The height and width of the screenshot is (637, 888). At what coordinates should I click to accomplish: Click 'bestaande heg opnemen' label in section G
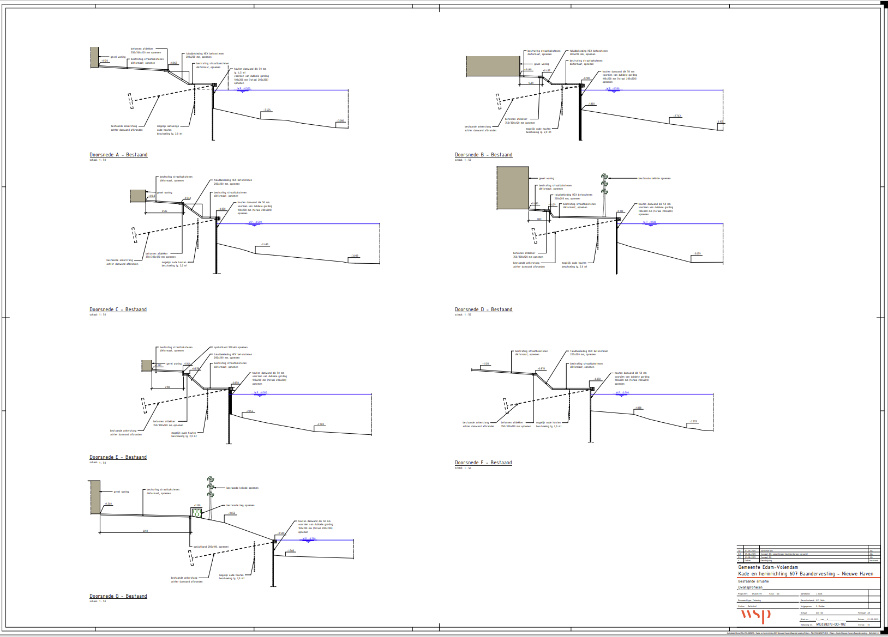tap(241, 505)
